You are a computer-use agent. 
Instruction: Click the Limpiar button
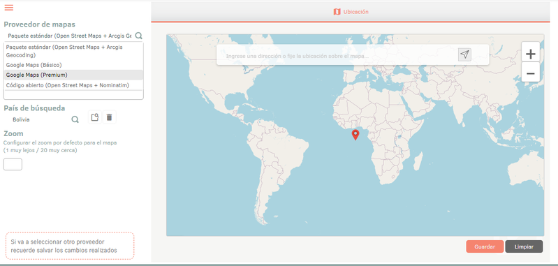pyautogui.click(x=524, y=246)
